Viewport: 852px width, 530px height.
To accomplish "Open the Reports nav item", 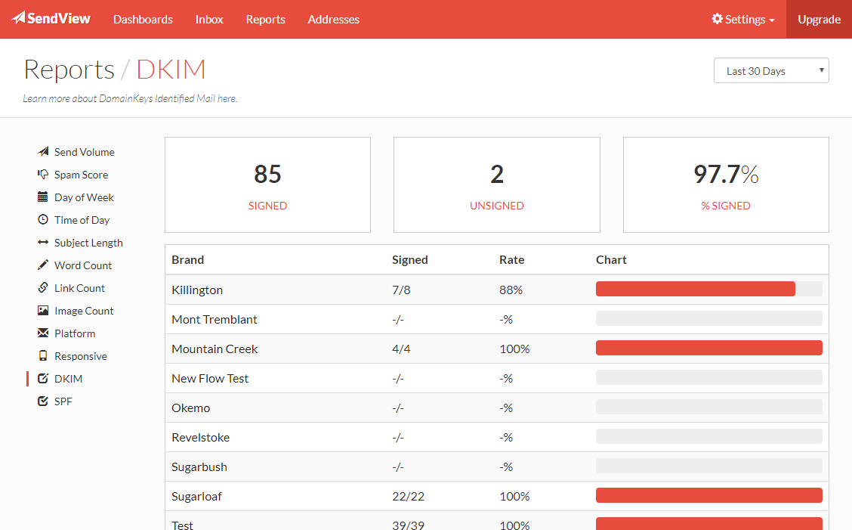I will click(x=265, y=19).
